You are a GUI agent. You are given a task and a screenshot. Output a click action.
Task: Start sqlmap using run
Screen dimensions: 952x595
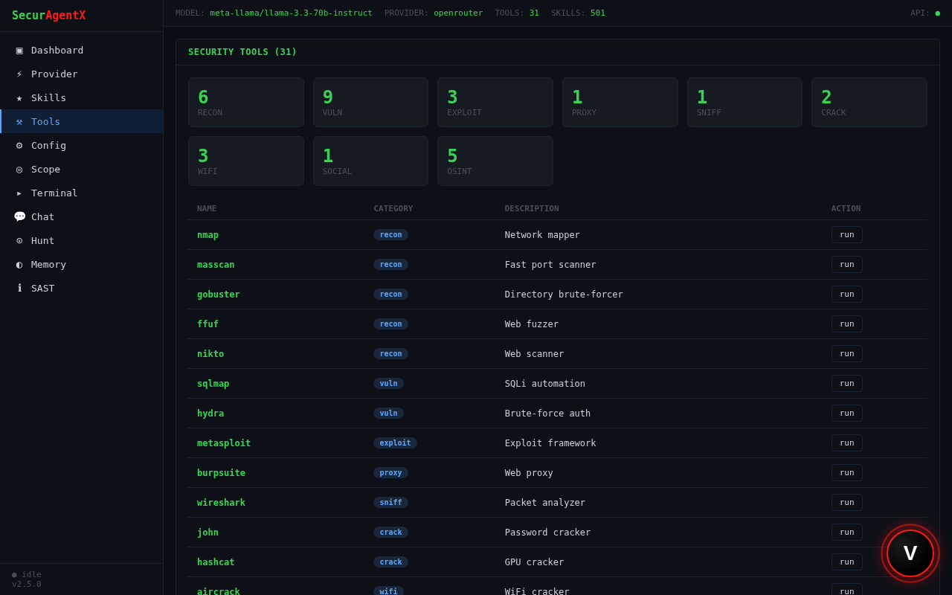click(846, 383)
